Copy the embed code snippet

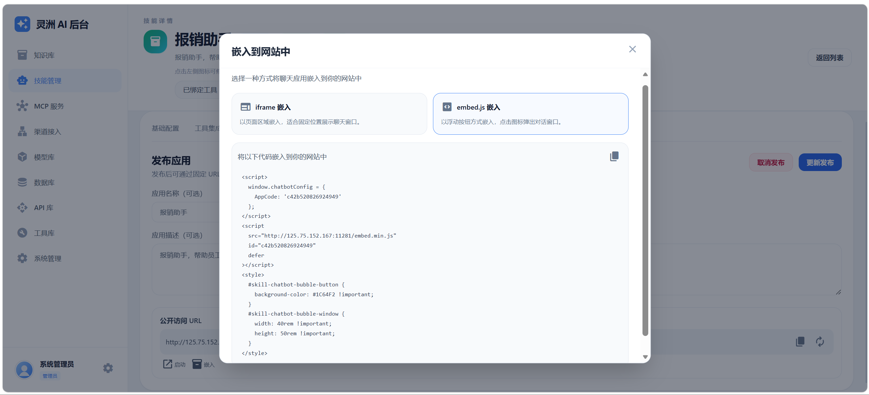pos(614,156)
